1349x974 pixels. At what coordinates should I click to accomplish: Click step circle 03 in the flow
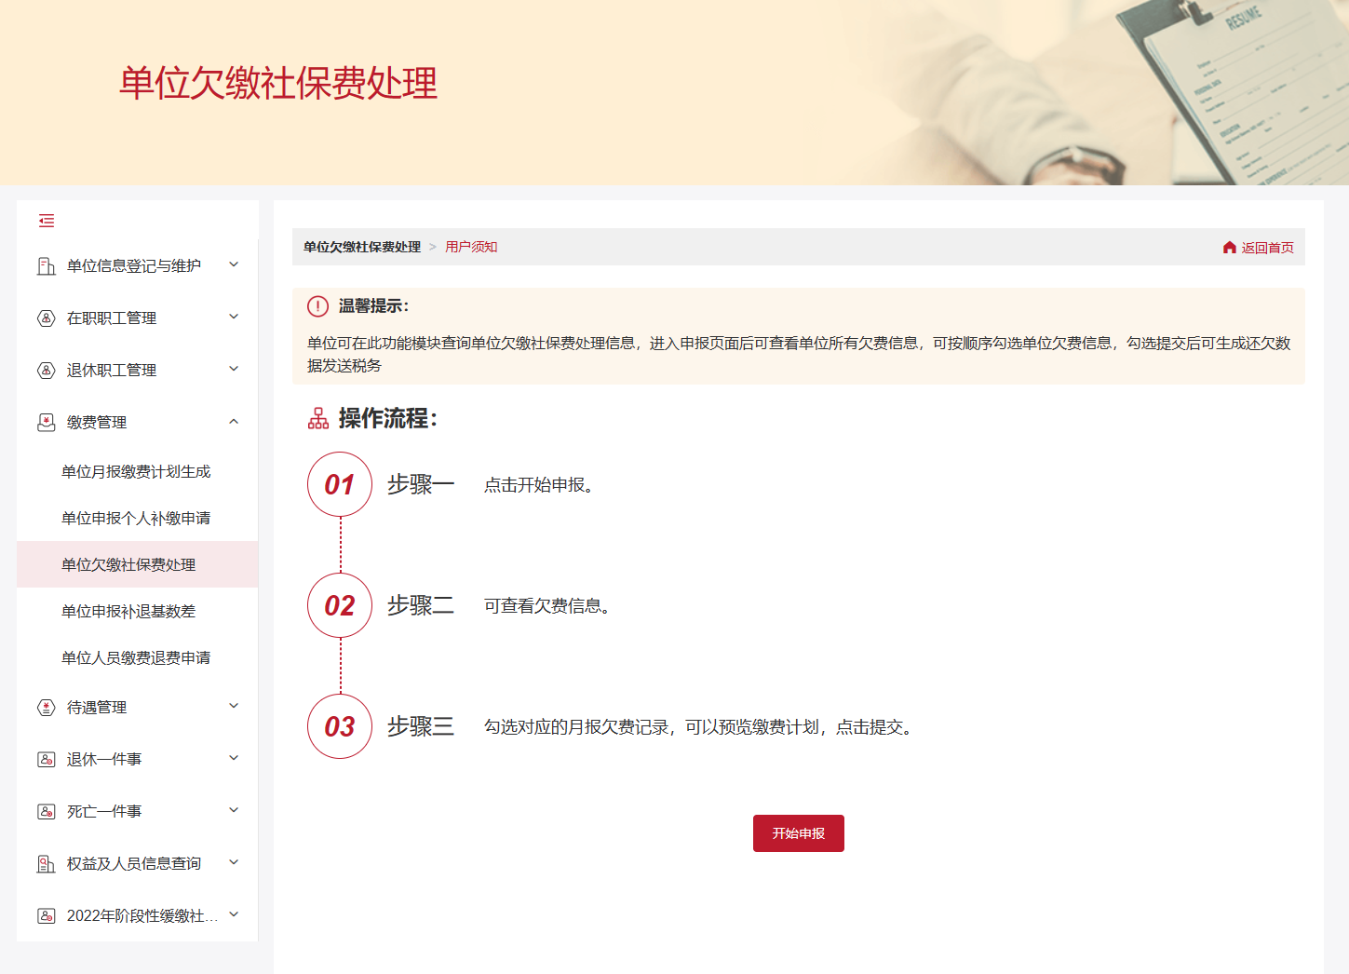[x=339, y=726]
